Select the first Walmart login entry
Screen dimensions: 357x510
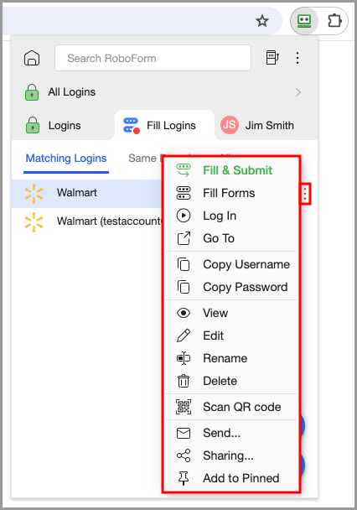tap(86, 193)
